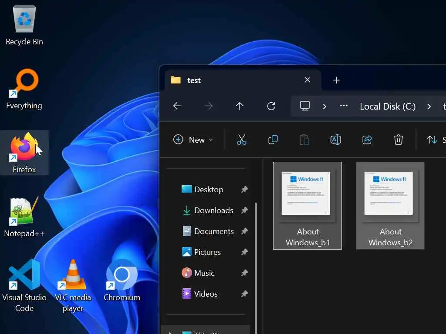The height and width of the screenshot is (334, 446).
Task: Unpin Music using its pin icon
Action: click(245, 273)
